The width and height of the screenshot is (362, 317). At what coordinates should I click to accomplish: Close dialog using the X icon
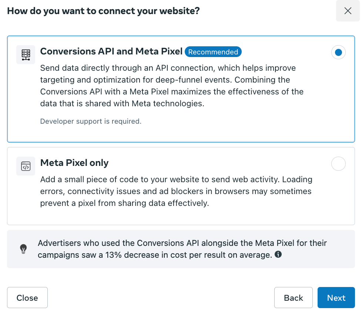pos(348,11)
